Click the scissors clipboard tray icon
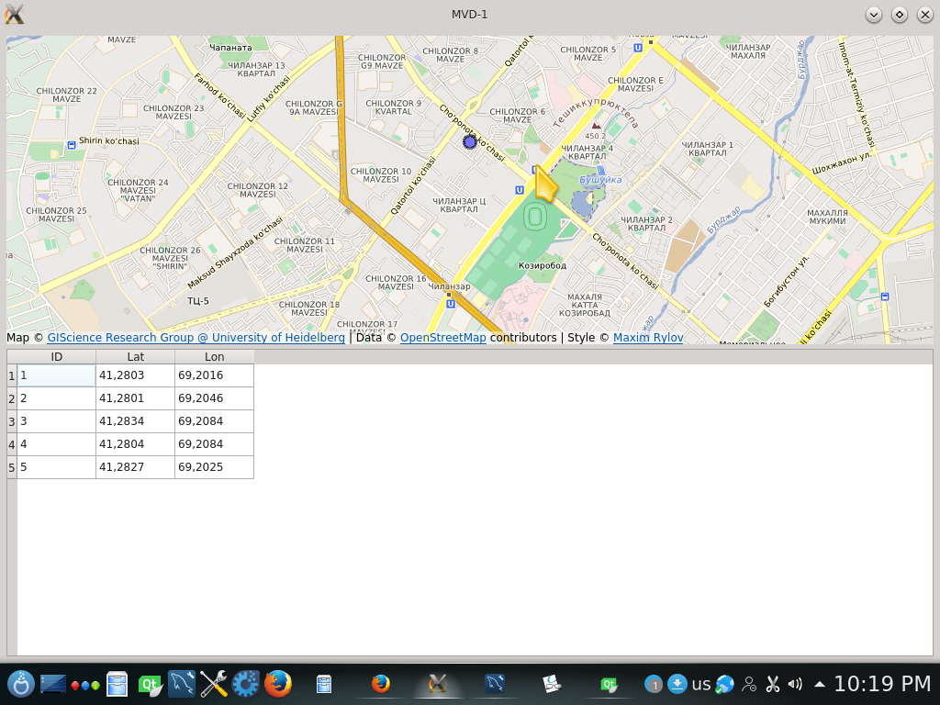The width and height of the screenshot is (940, 705). (x=772, y=684)
